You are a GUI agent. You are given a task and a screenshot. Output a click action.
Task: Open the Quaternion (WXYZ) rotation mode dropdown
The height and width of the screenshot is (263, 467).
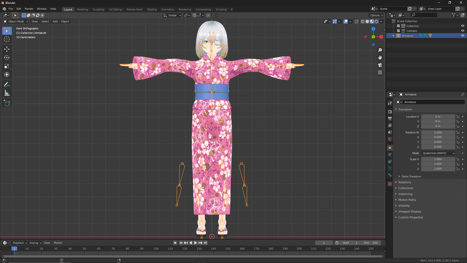coord(438,153)
